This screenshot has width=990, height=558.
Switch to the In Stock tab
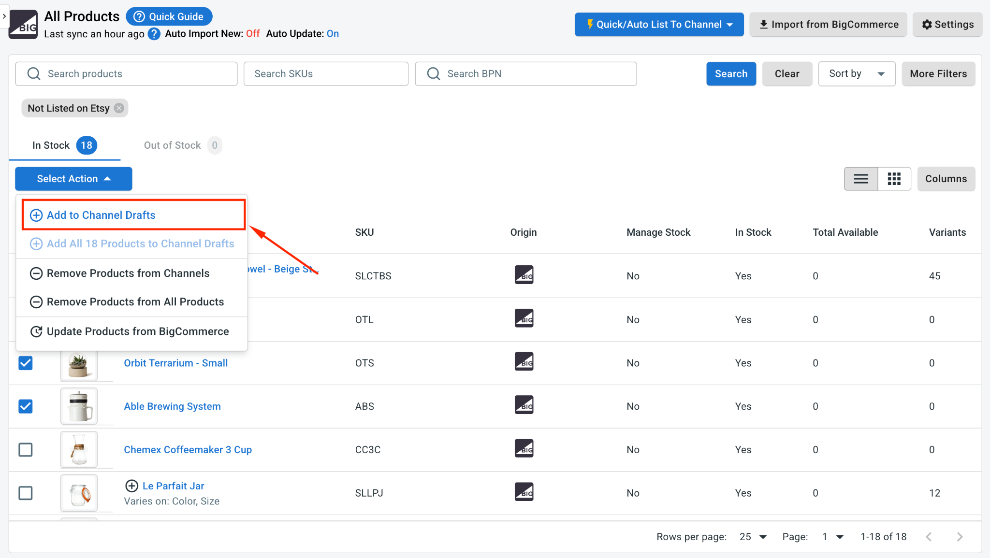64,145
